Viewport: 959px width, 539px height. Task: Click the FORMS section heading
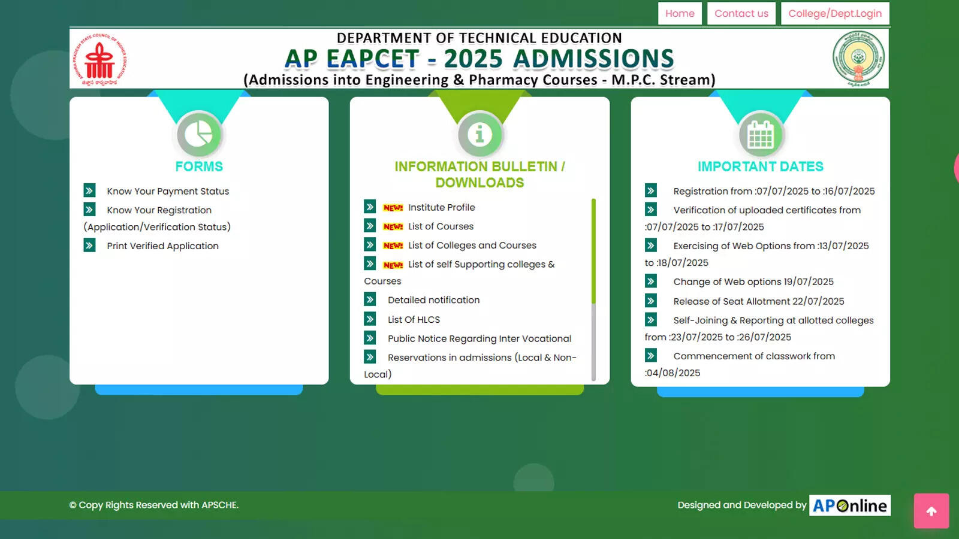point(199,166)
